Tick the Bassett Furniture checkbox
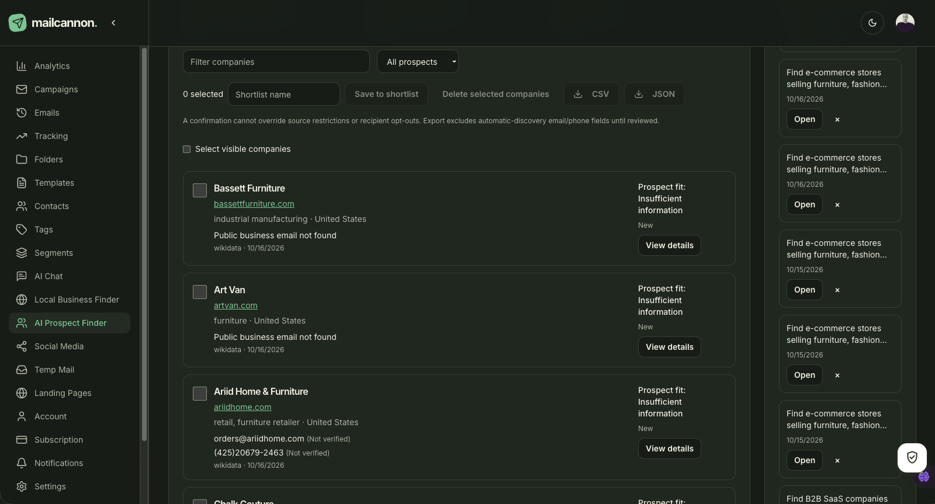This screenshot has width=935, height=504. [200, 190]
